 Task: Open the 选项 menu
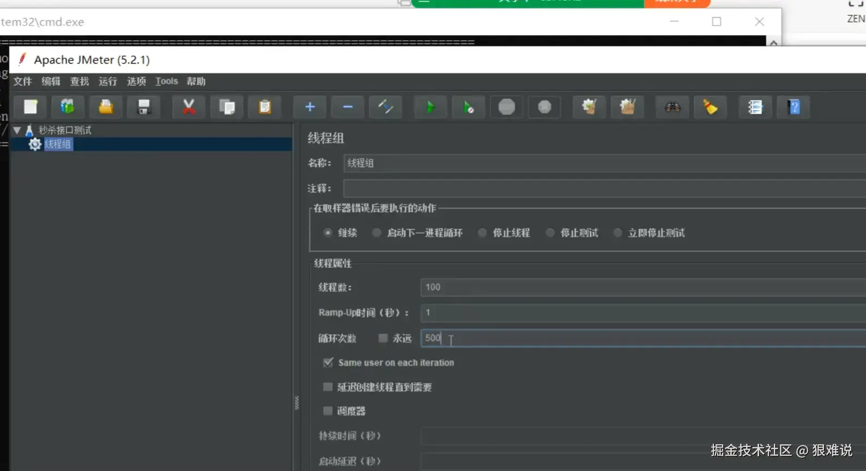click(136, 81)
